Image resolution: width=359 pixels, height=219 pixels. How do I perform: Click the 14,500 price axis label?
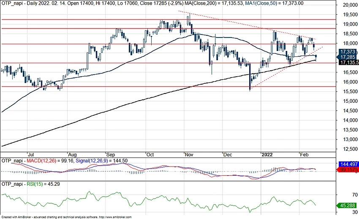[350, 111]
